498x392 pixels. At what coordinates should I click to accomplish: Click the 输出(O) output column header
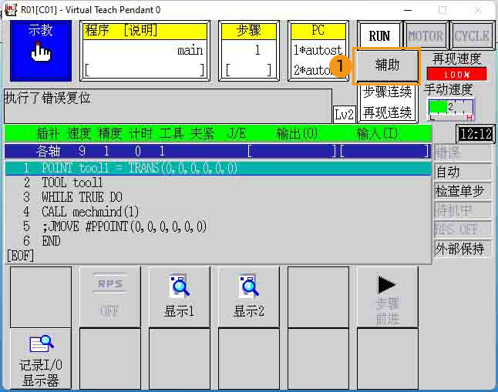(297, 133)
